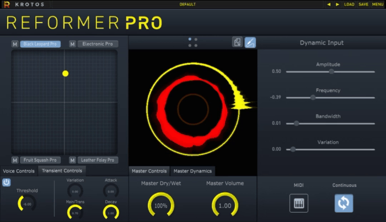386x222 pixels.
Task: Click the Master Volume knob
Action: coord(225,206)
